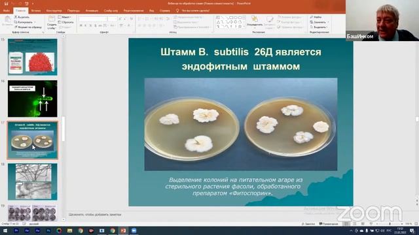
Task: Open the Zoom app in taskbar
Action: pyautogui.click(x=134, y=230)
